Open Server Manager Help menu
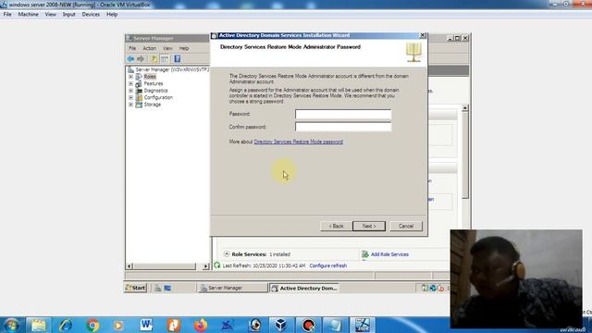Viewport: 592px width, 333px height. pos(184,48)
